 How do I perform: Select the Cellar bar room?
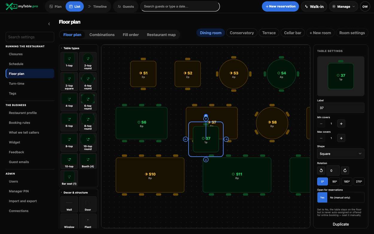[293, 33]
